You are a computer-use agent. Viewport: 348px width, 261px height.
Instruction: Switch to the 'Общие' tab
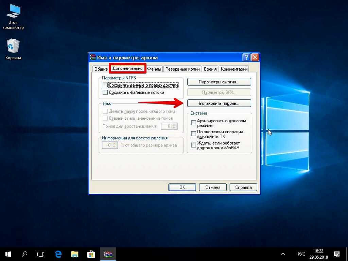pos(101,69)
